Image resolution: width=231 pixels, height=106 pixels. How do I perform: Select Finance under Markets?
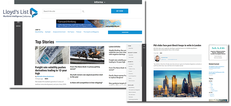[130, 71]
